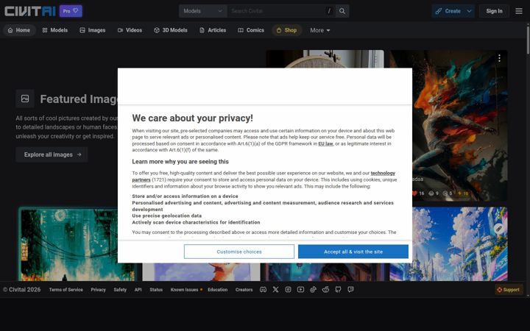
Task: Expand the More navigation dropdown
Action: pyautogui.click(x=319, y=30)
